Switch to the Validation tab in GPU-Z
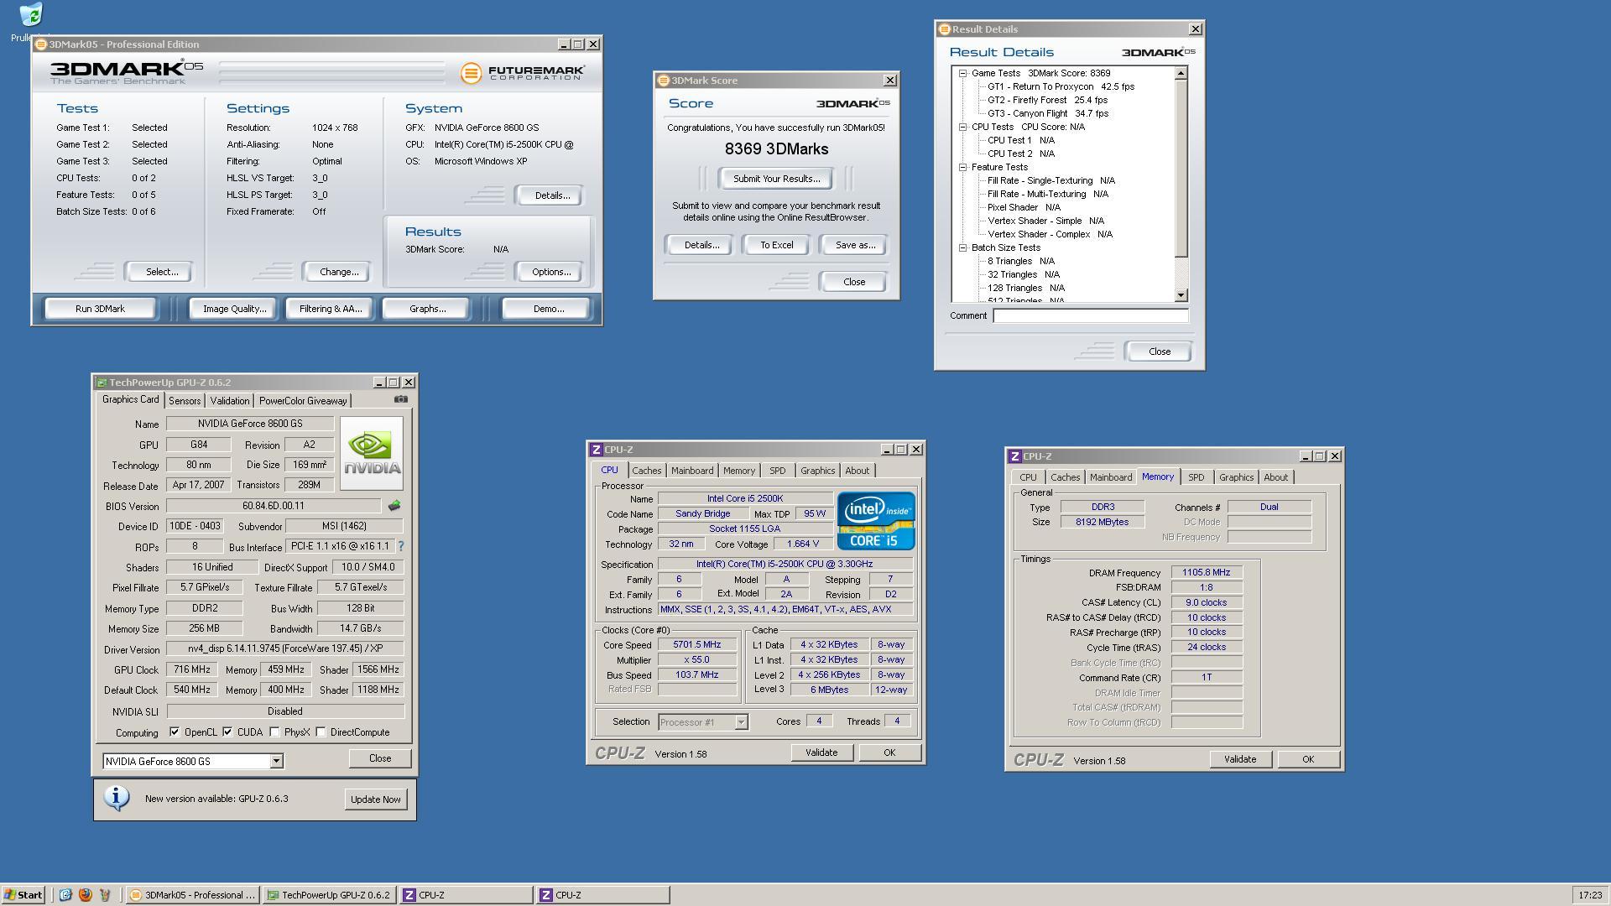This screenshot has width=1611, height=906. [x=229, y=401]
